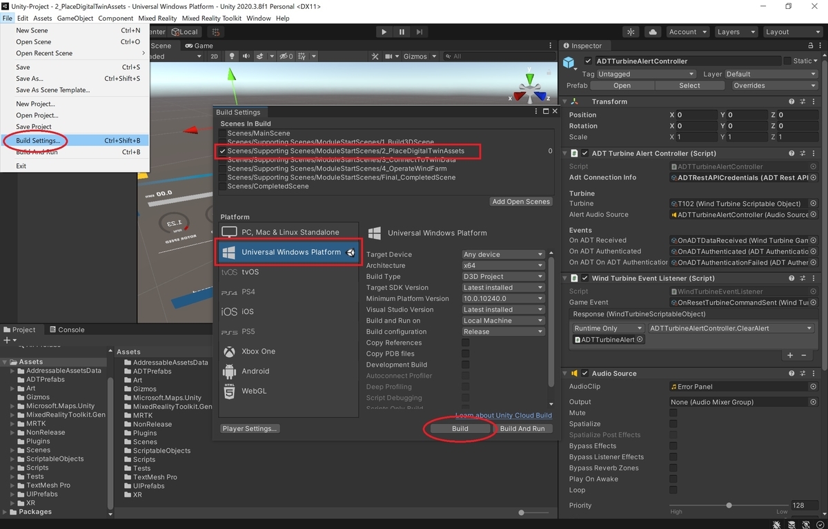Click object picker next to AudioClip
This screenshot has width=828, height=529.
click(814, 387)
